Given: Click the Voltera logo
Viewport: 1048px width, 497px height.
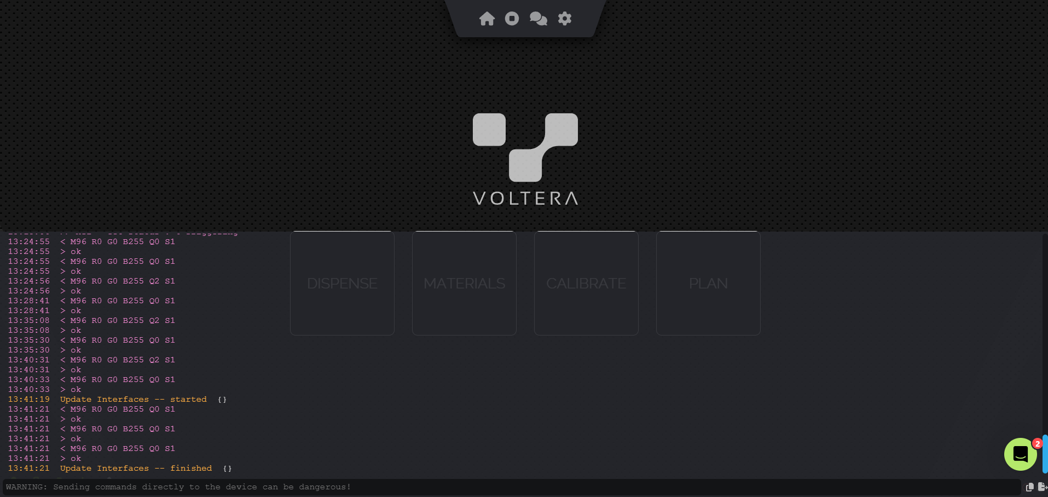Looking at the screenshot, I should [525, 159].
